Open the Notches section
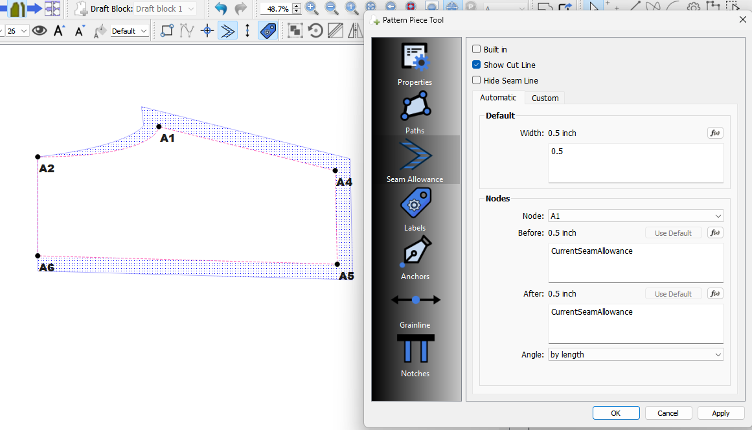This screenshot has height=430, width=752. coord(415,356)
